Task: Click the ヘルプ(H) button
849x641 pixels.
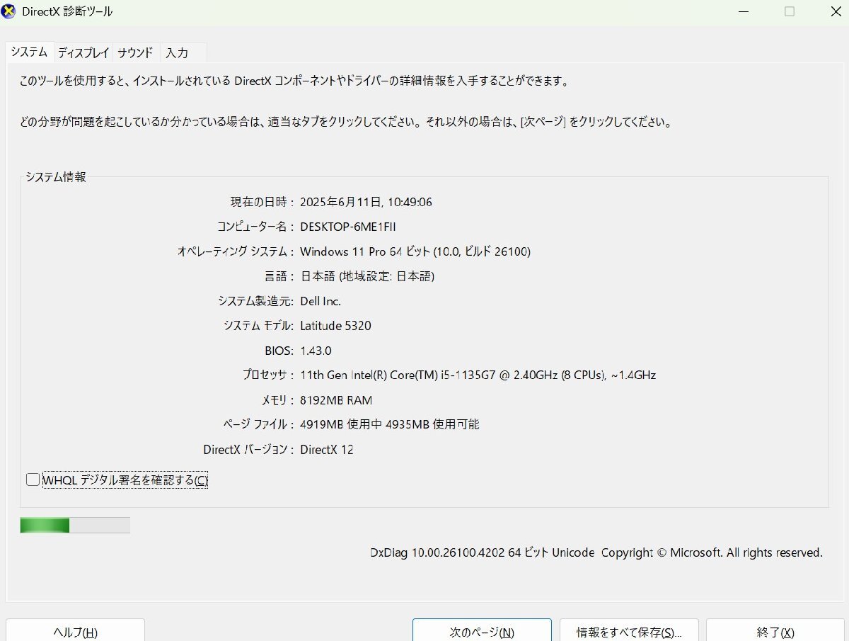Action: pyautogui.click(x=74, y=632)
